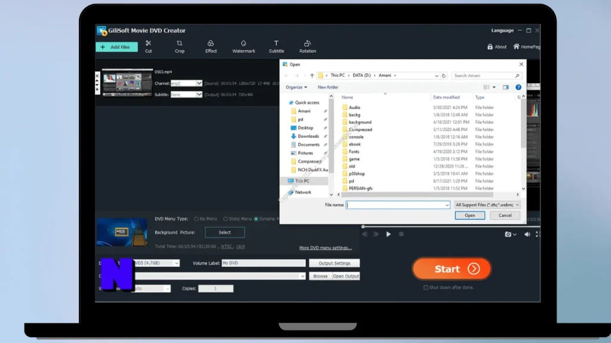This screenshot has height=343, width=611.
Task: Expand the output path dropdown
Action: coord(302,276)
